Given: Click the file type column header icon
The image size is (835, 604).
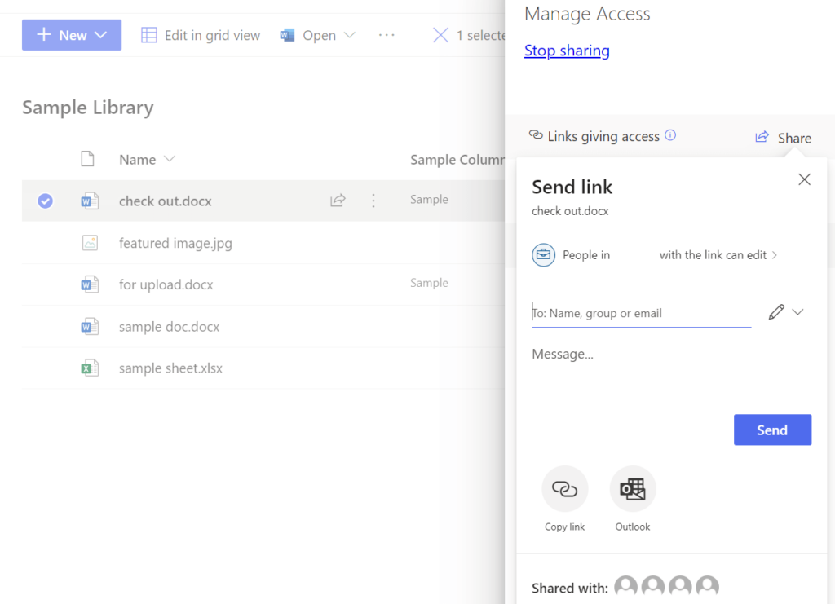Looking at the screenshot, I should point(88,159).
